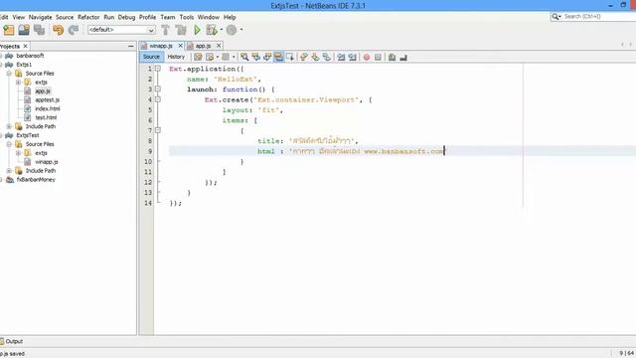The image size is (636, 358).
Task: Select fxBanbanMoney project node
Action: 36,180
